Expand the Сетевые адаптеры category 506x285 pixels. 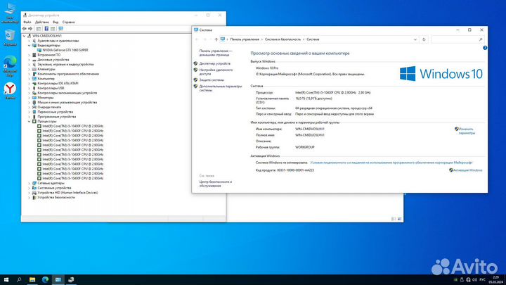tap(29, 183)
